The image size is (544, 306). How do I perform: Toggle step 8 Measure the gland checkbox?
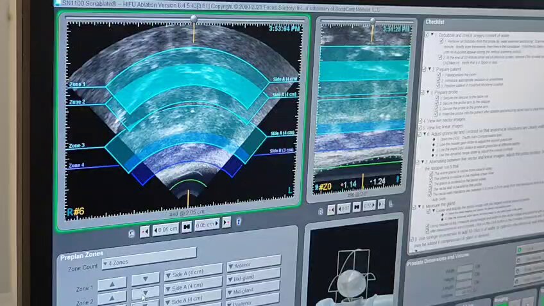(414, 207)
